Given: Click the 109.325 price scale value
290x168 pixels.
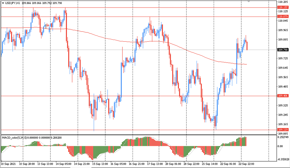Looking at the screenshot, I should (283, 105).
